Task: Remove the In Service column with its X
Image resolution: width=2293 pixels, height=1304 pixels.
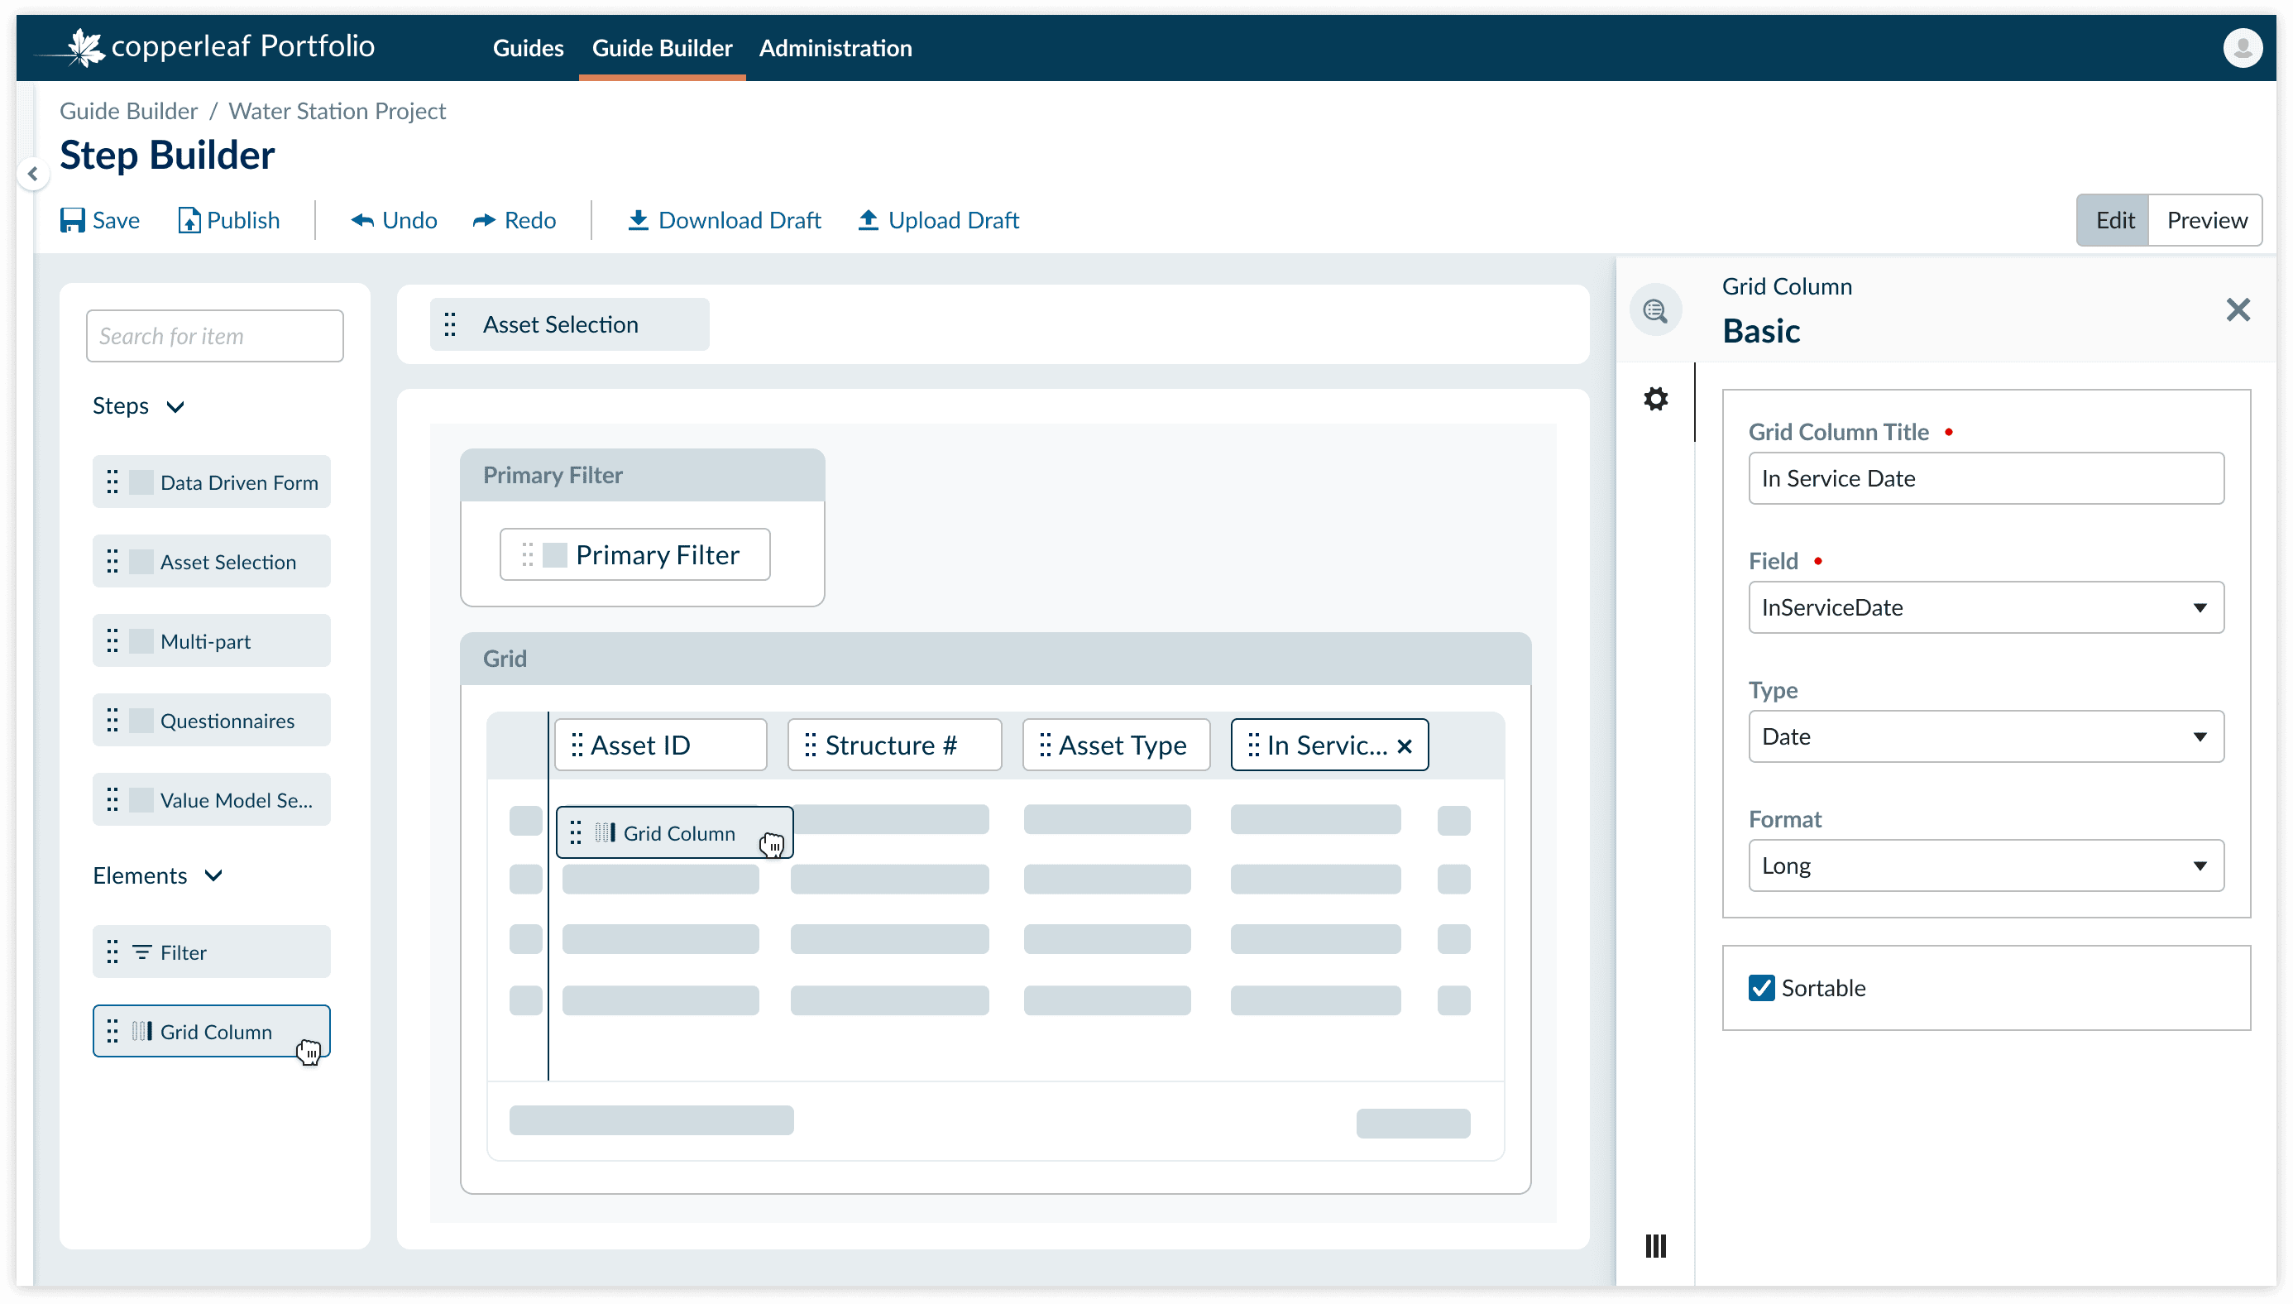Action: 1405,746
